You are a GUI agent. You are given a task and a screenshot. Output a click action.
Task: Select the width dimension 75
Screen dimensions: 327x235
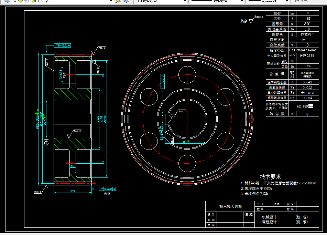point(73,191)
